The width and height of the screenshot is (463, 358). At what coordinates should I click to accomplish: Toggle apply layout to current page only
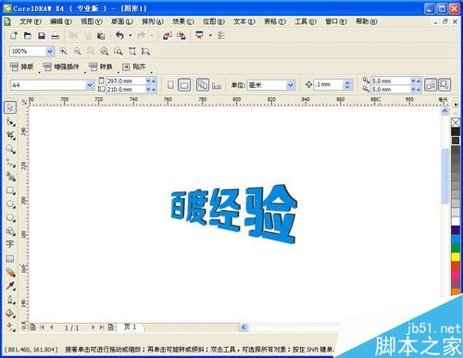pyautogui.click(x=217, y=85)
